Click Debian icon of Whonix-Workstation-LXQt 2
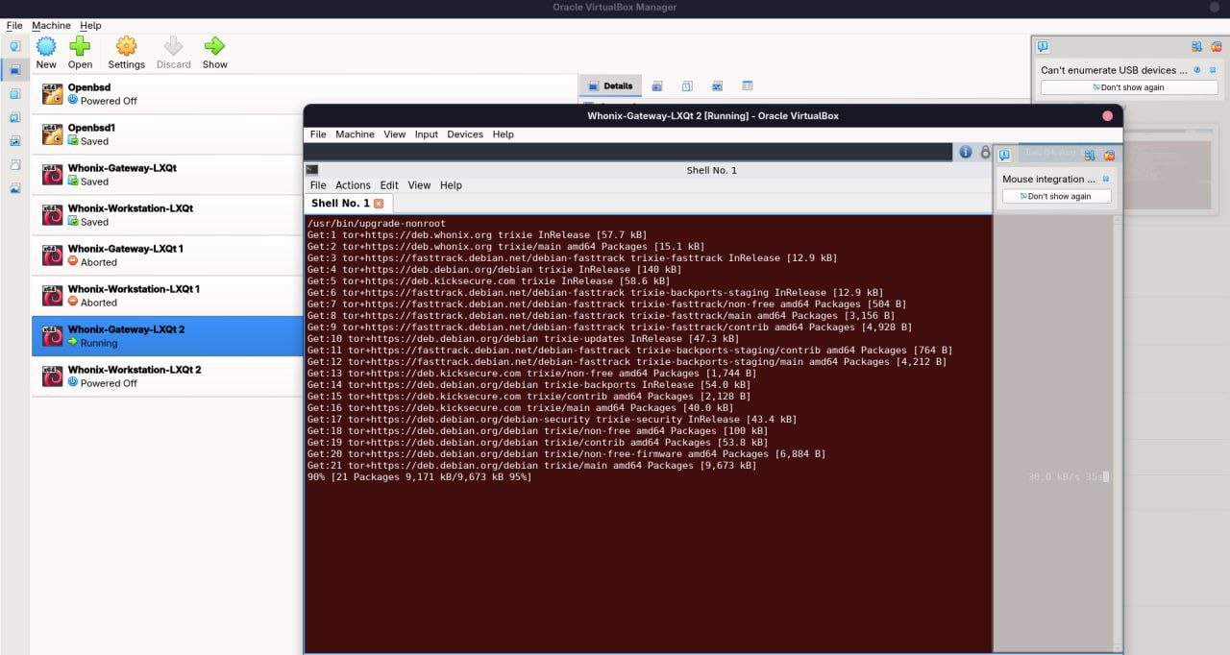1230x655 pixels. pyautogui.click(x=52, y=376)
